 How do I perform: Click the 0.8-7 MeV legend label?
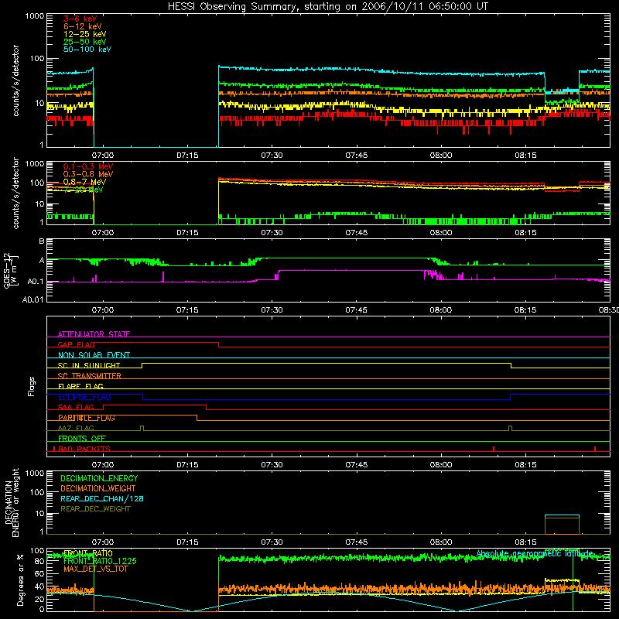[x=84, y=182]
